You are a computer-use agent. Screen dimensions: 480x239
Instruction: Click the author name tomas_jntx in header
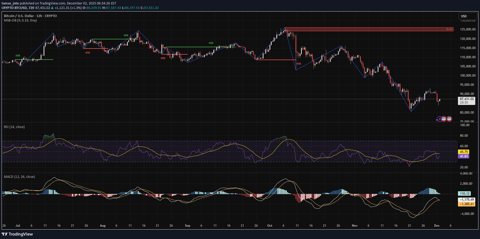click(x=10, y=3)
